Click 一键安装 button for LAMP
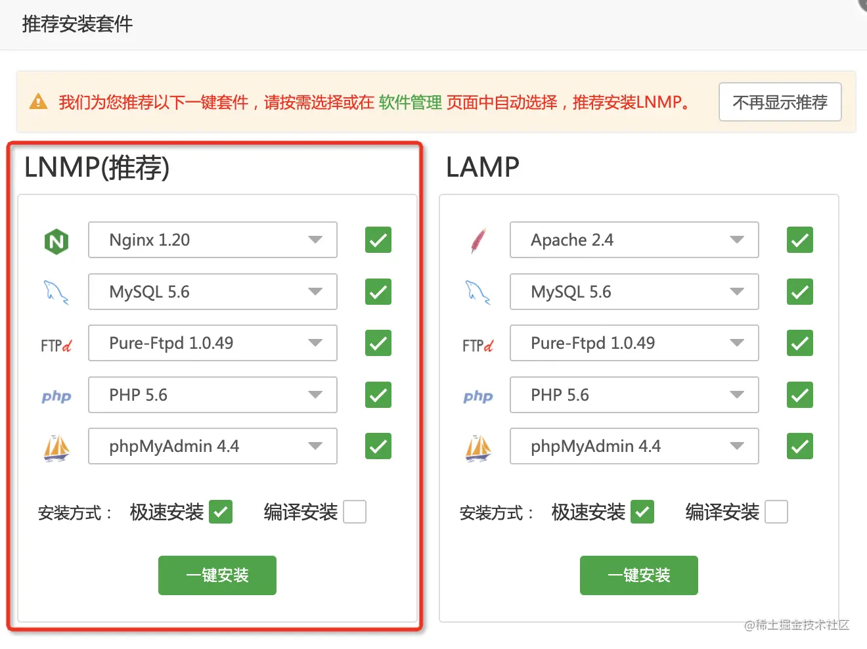 (x=639, y=575)
